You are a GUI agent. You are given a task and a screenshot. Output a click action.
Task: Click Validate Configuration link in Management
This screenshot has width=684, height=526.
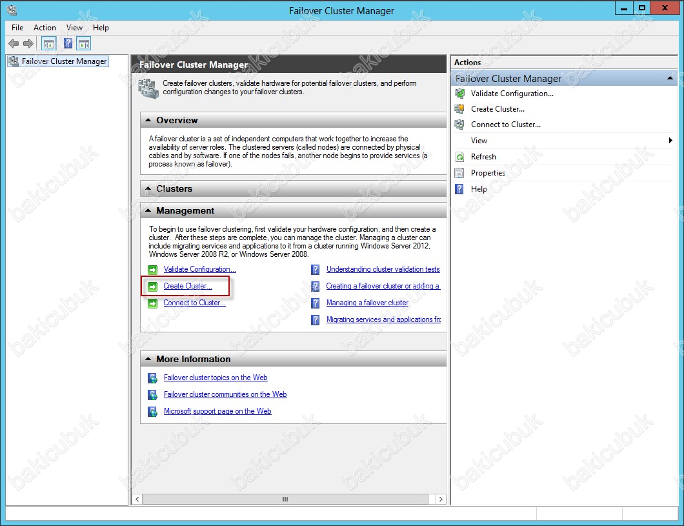click(200, 269)
